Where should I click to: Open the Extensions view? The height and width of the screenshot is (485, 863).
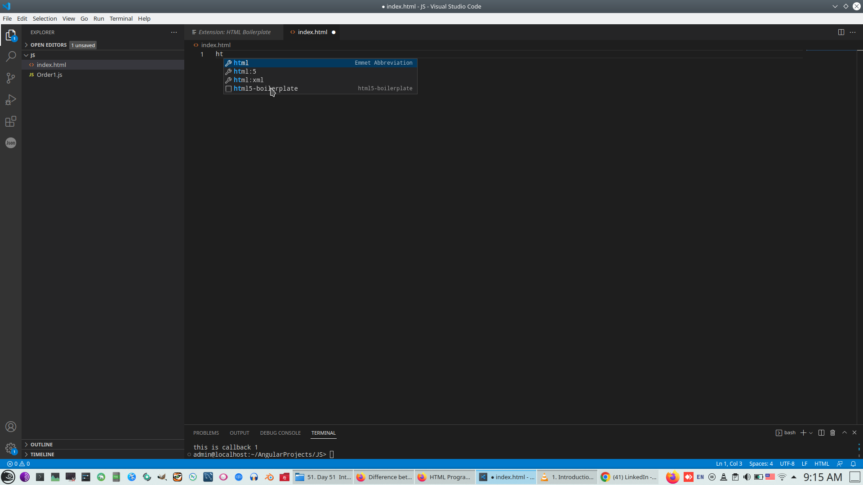(11, 121)
